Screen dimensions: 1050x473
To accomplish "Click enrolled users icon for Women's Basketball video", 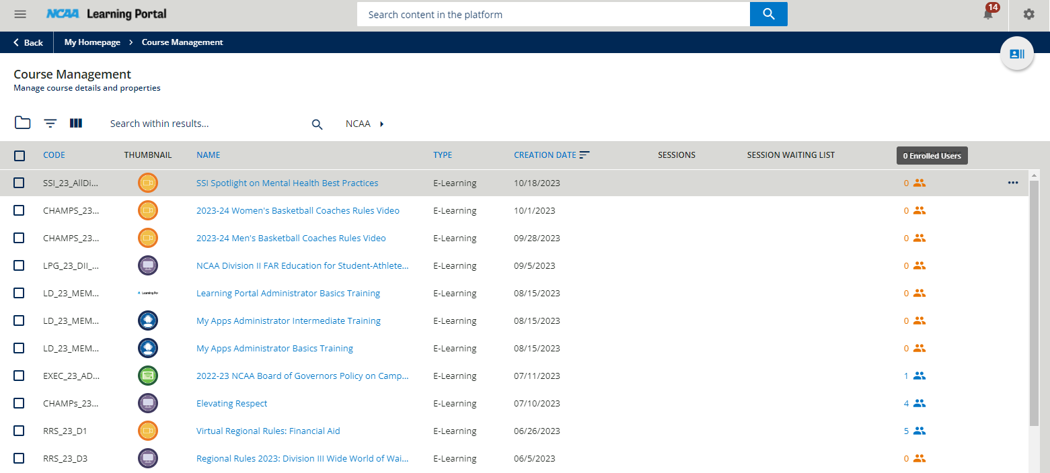I will point(920,210).
